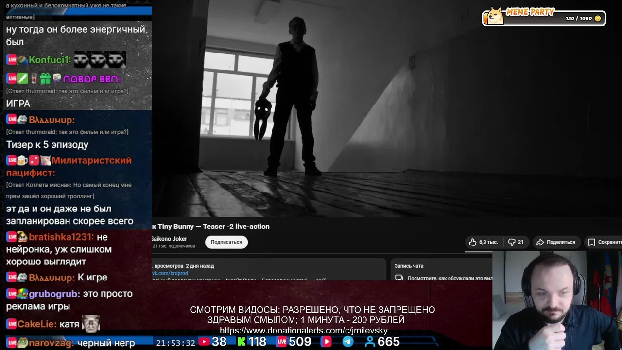
Task: Click the Doge icon in Meme Party widget
Action: point(495,16)
